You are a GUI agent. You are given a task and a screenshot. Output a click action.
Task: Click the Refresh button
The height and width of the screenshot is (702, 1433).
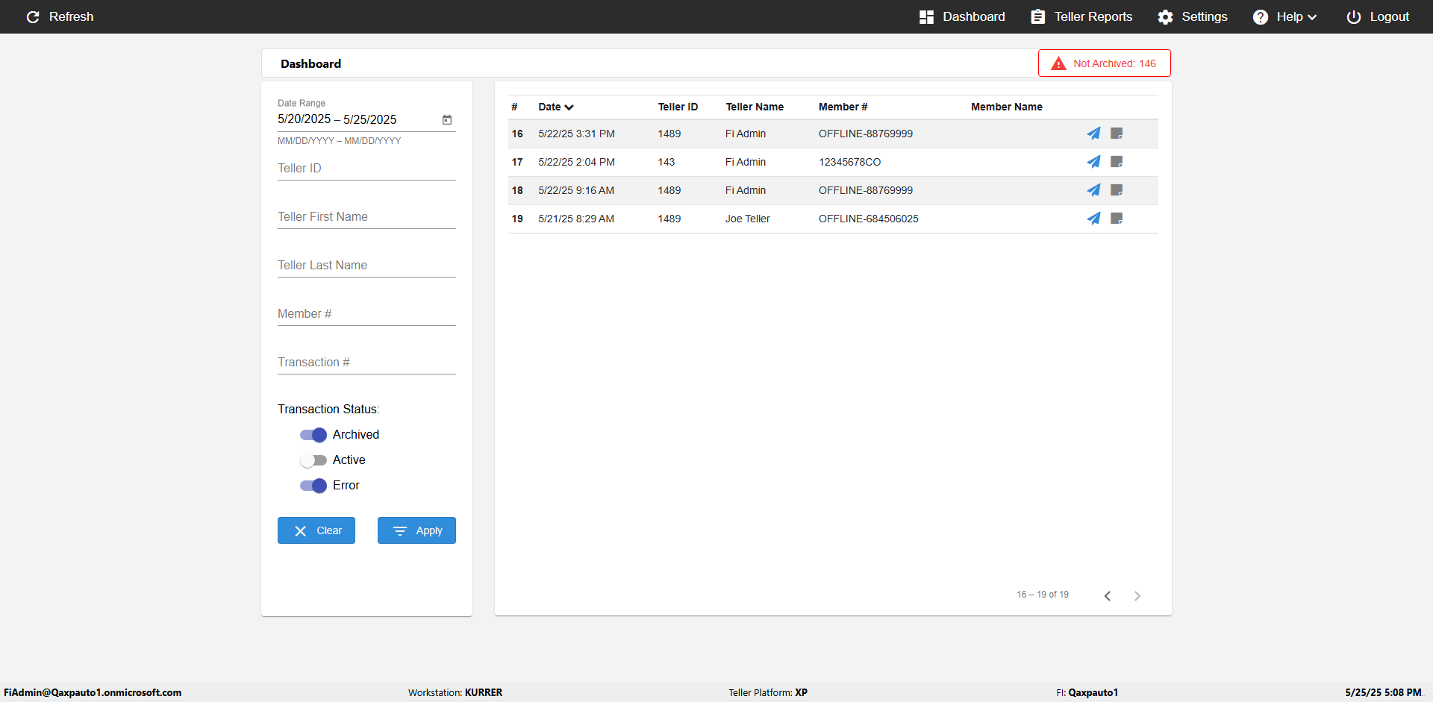(60, 16)
